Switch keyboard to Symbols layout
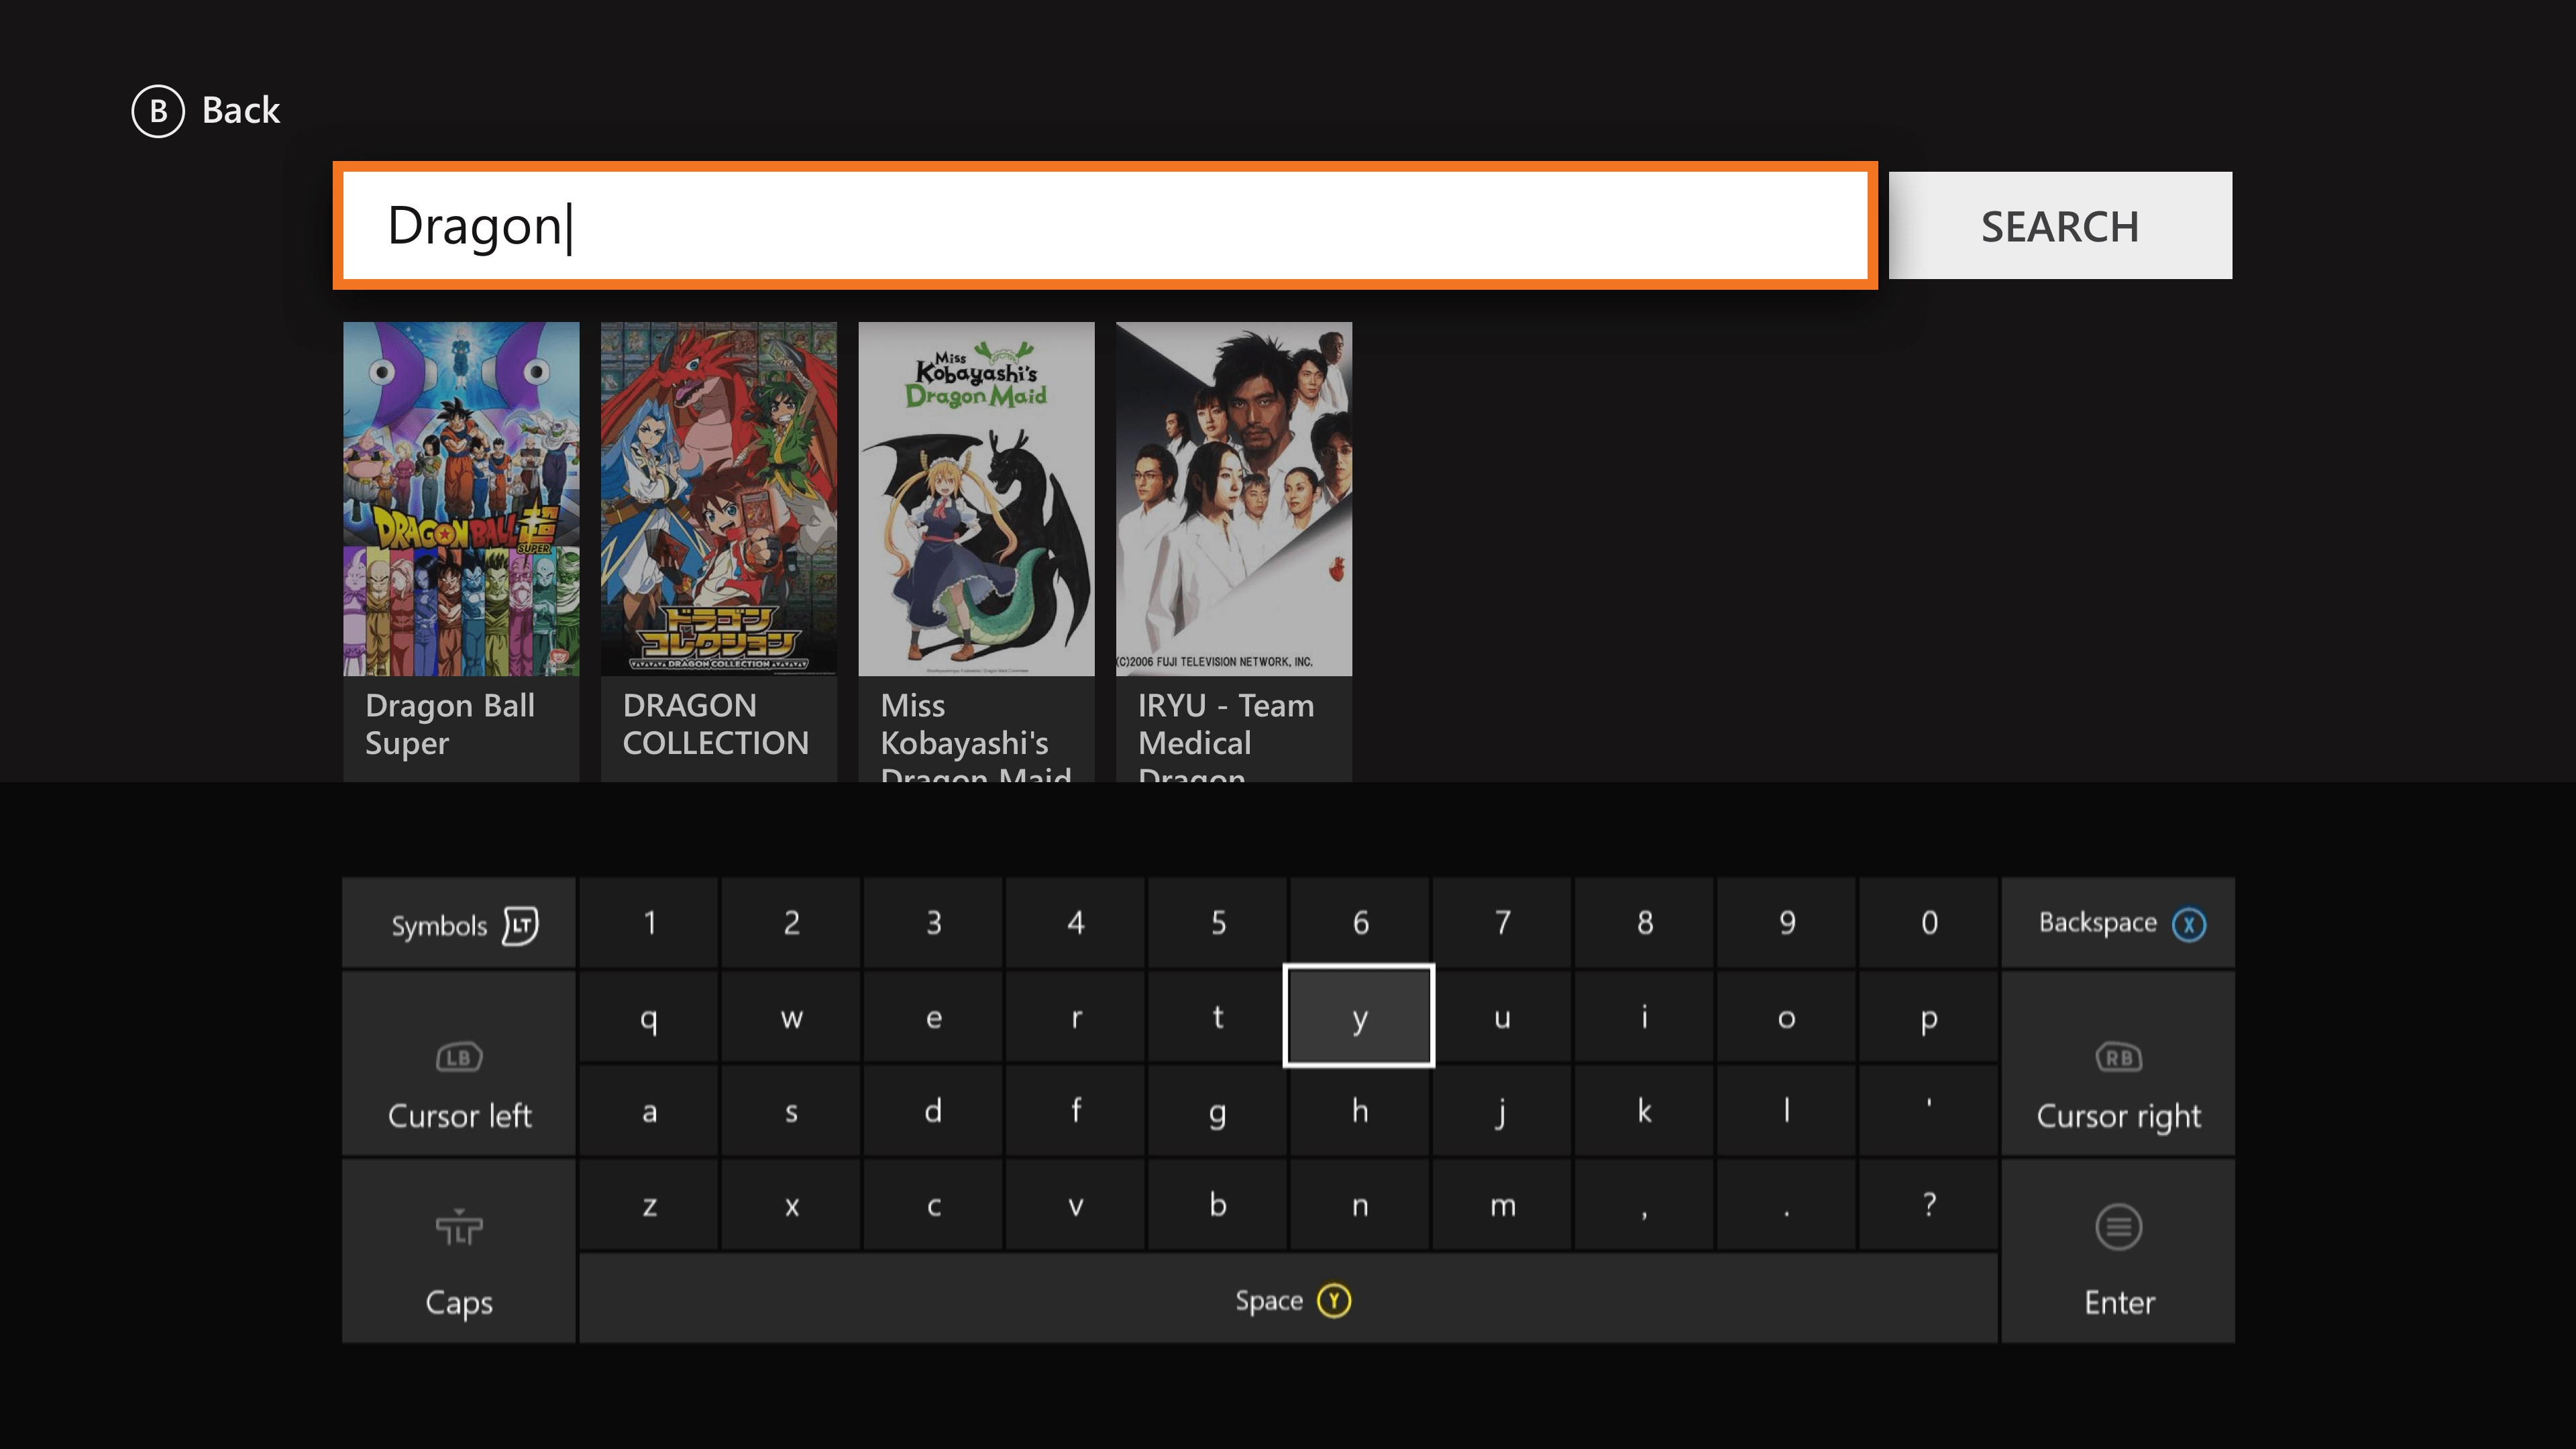 (459, 924)
